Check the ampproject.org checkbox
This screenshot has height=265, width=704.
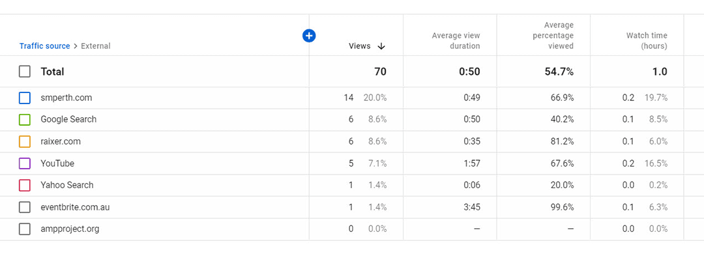(25, 229)
